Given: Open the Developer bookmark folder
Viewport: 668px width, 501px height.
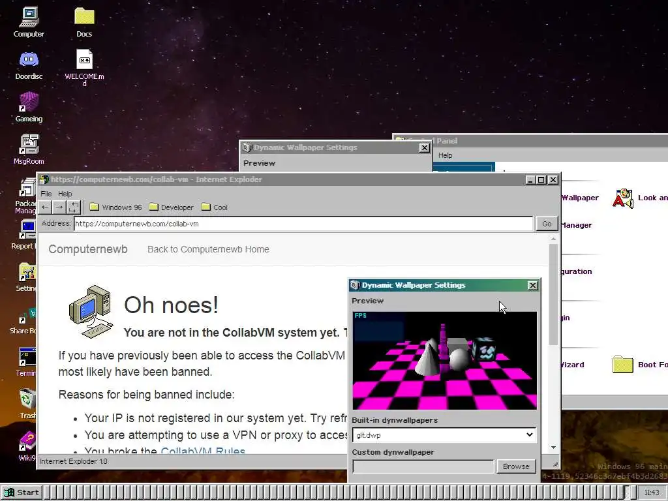Looking at the screenshot, I should (172, 207).
